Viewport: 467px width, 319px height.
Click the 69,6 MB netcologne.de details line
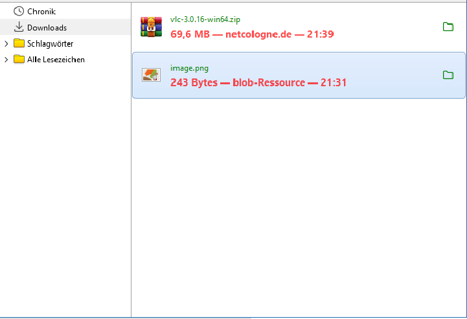pyautogui.click(x=252, y=34)
